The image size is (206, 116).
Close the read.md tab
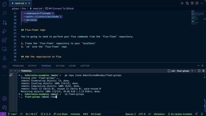[x=29, y=3]
